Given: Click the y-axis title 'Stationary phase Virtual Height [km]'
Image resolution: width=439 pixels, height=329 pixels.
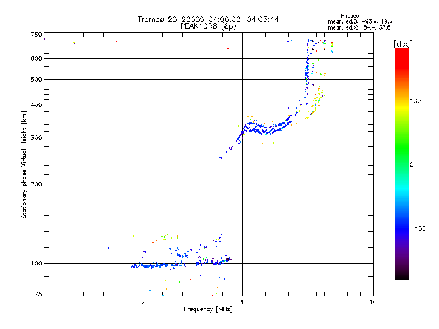Looking at the screenshot, I should click(24, 165).
